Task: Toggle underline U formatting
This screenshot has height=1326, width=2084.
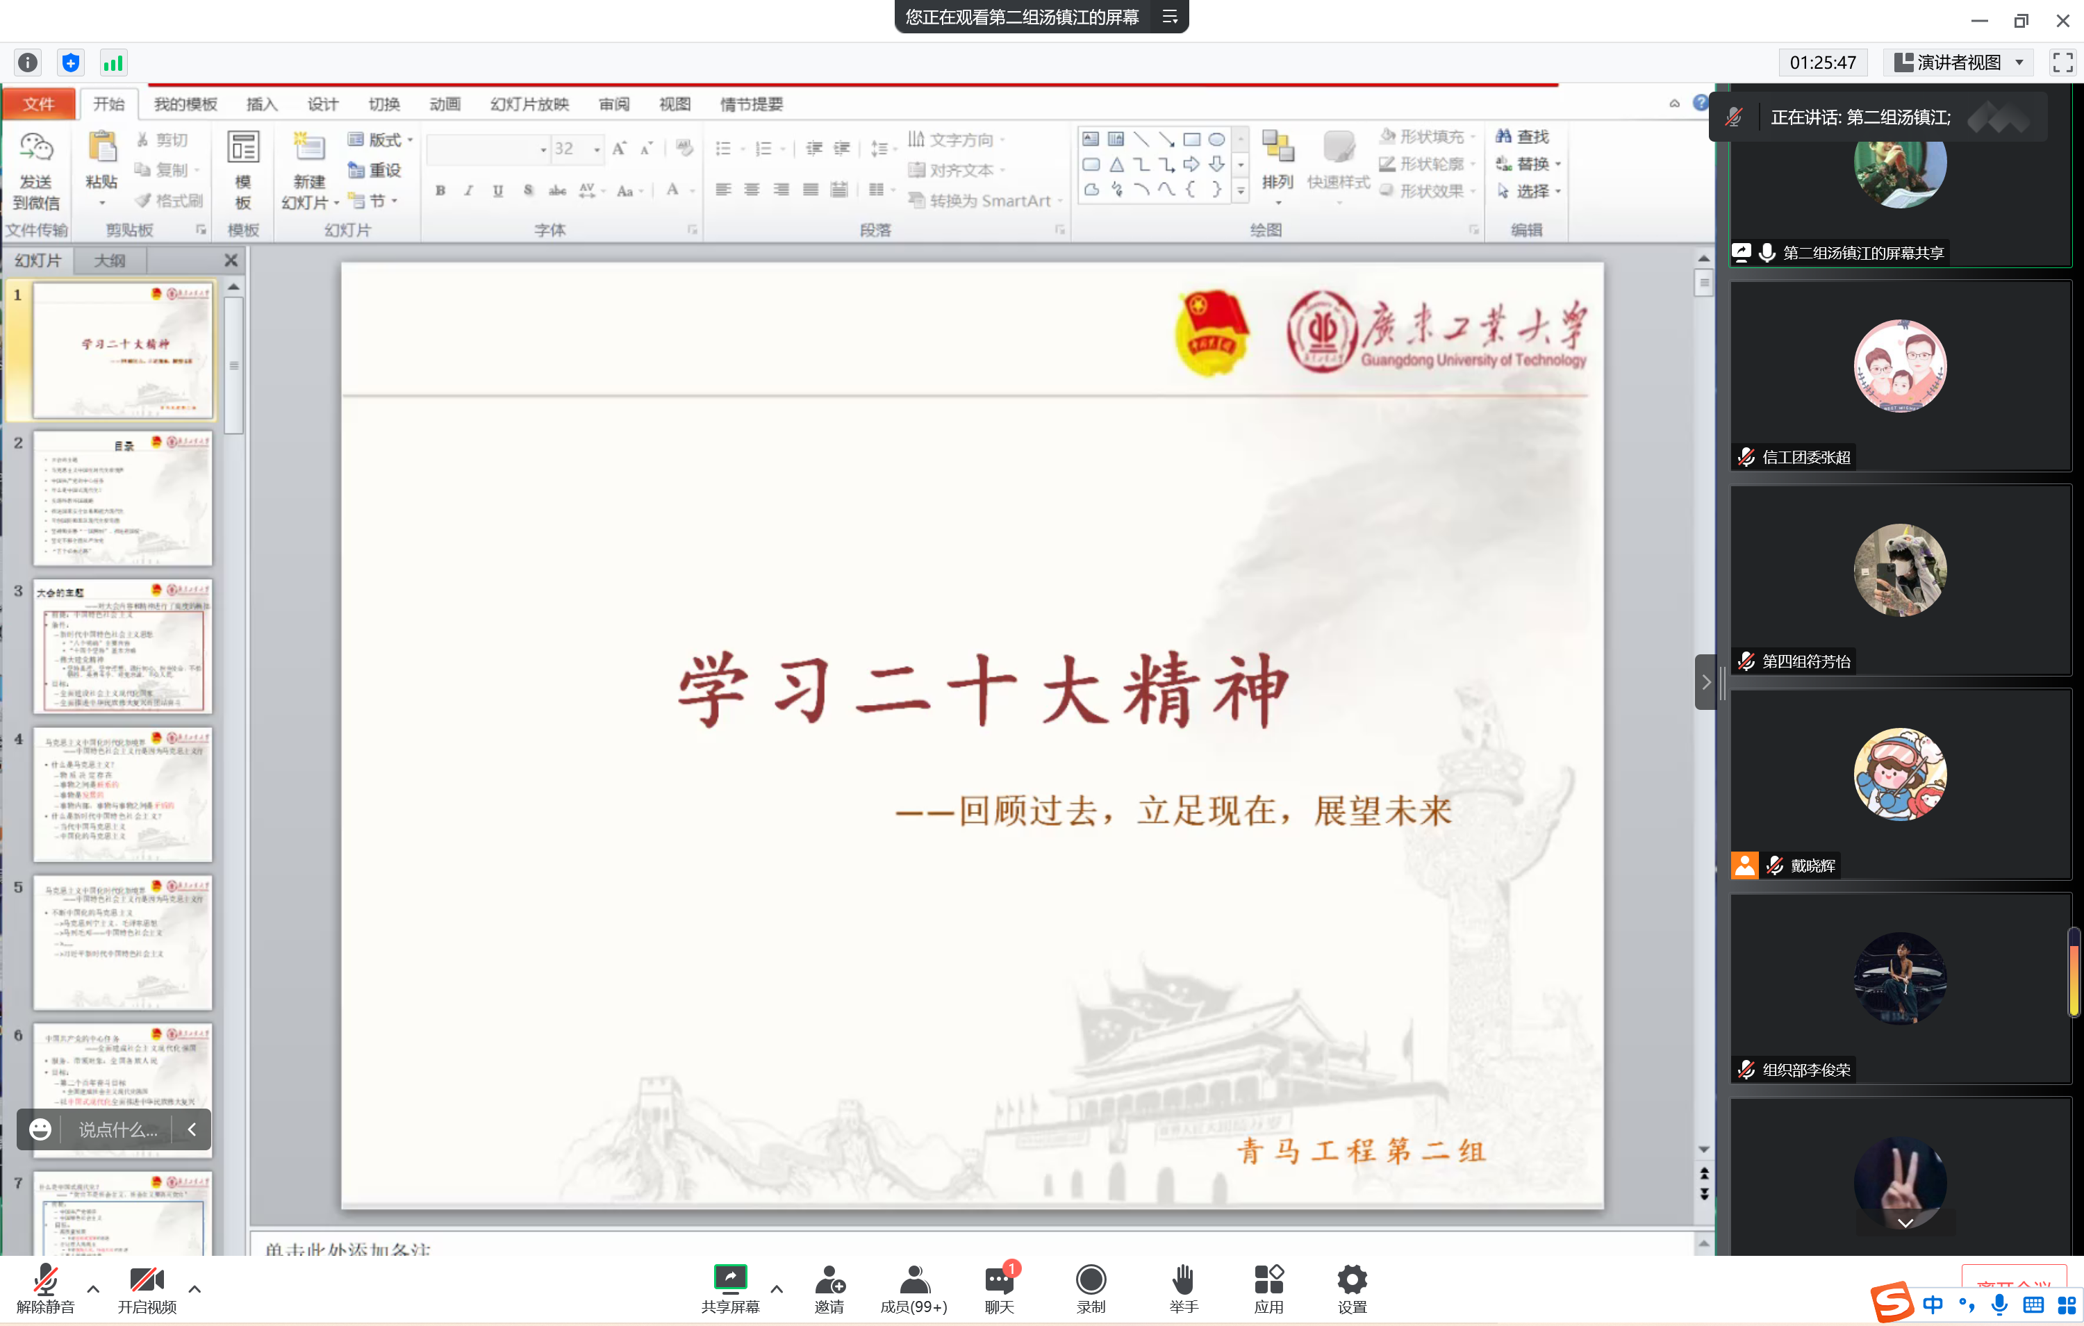Action: click(x=497, y=190)
